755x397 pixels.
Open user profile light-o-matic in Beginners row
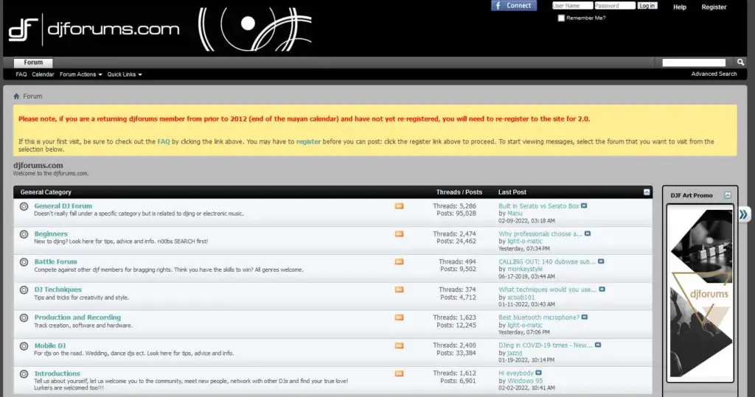525,242
